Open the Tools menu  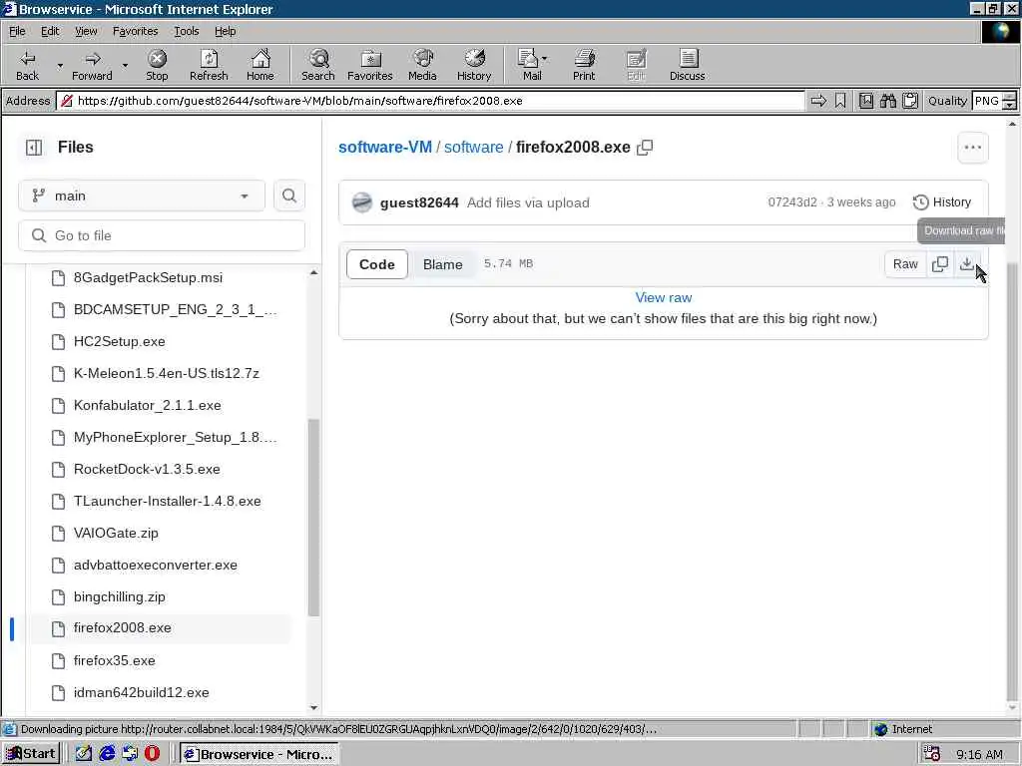click(186, 31)
